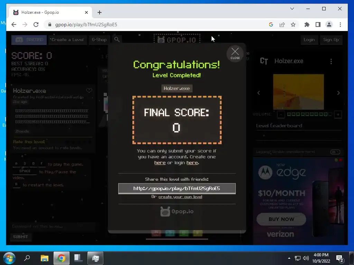The height and width of the screenshot is (265, 354).
Task: Show next video with right arrow
Action: (338, 93)
